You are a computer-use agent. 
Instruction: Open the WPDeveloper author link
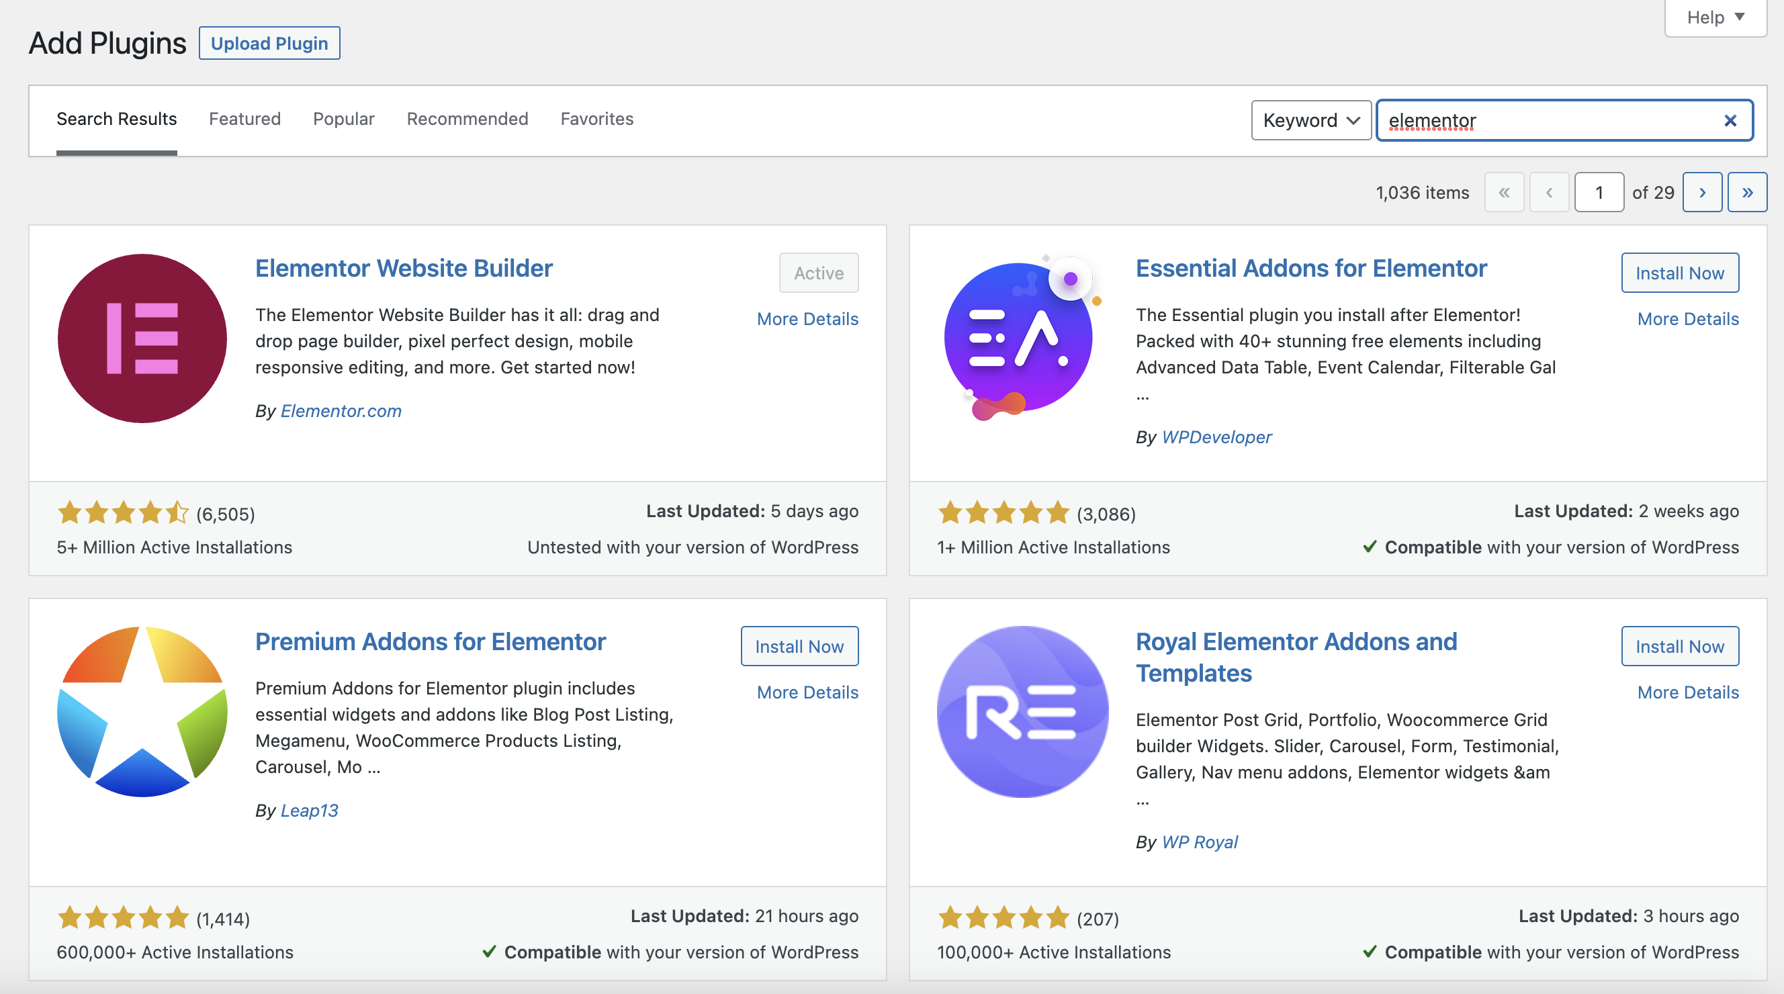coord(1216,437)
